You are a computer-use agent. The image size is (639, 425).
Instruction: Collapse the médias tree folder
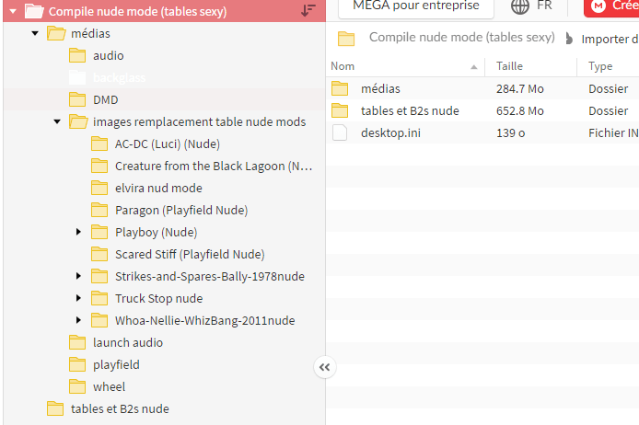(x=35, y=33)
